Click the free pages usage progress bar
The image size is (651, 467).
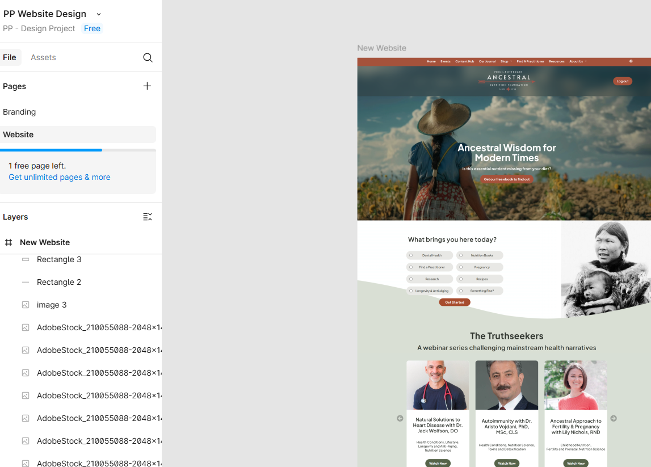[78, 150]
